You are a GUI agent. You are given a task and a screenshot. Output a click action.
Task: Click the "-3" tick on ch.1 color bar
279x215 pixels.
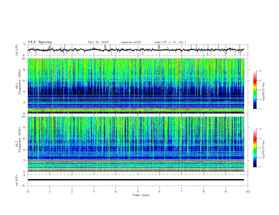tap(260, 71)
